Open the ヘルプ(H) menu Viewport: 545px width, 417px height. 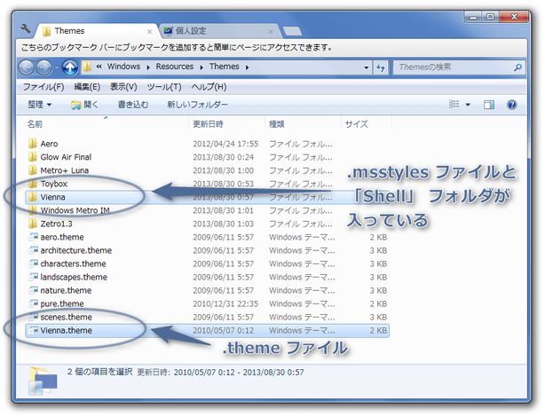pos(209,87)
